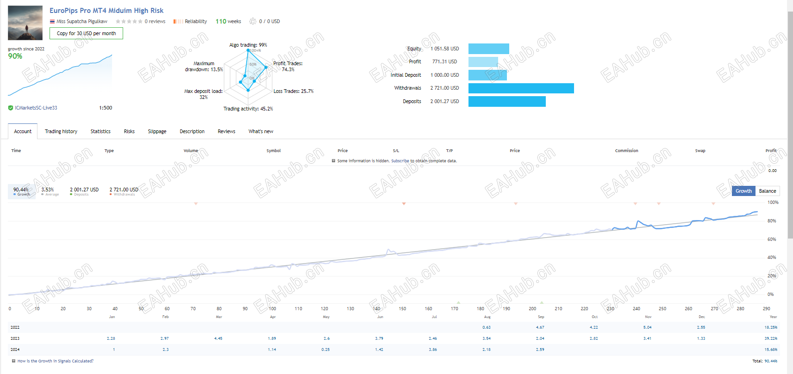
Task: Open the Trading history tab
Action: [61, 131]
